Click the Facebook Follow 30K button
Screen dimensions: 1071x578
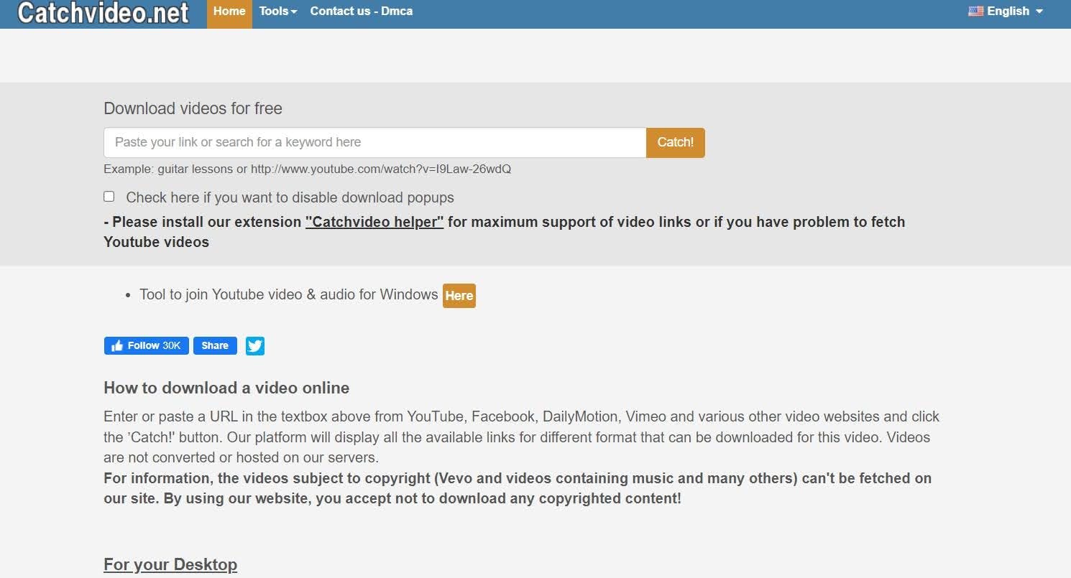147,345
